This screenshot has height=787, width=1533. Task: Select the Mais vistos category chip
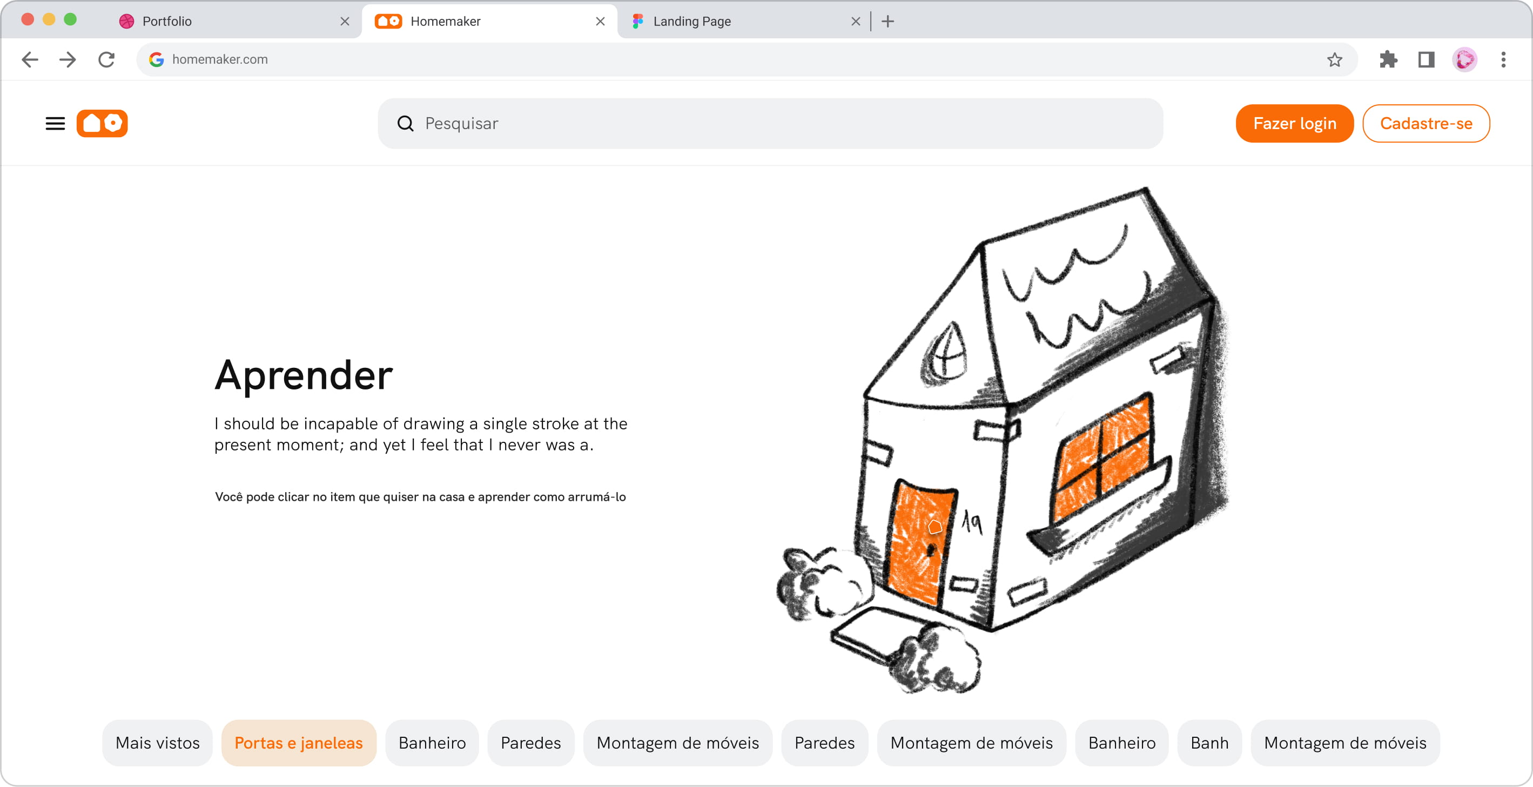[x=157, y=742]
